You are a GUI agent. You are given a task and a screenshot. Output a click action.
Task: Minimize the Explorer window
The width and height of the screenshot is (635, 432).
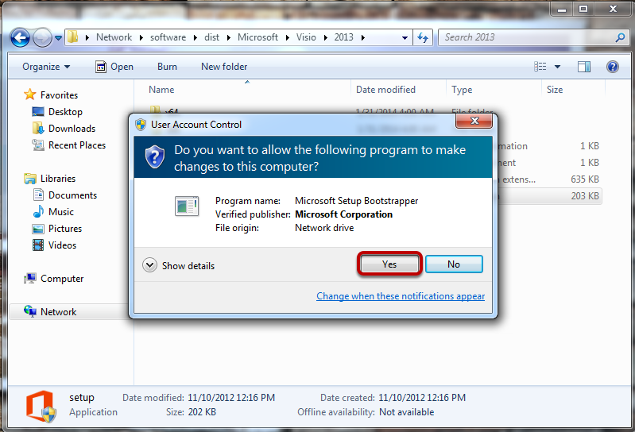[x=562, y=9]
